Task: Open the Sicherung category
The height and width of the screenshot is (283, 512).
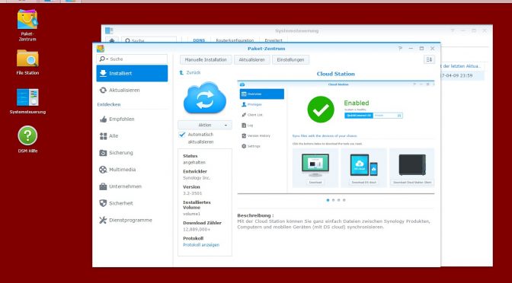Action: tap(132, 153)
